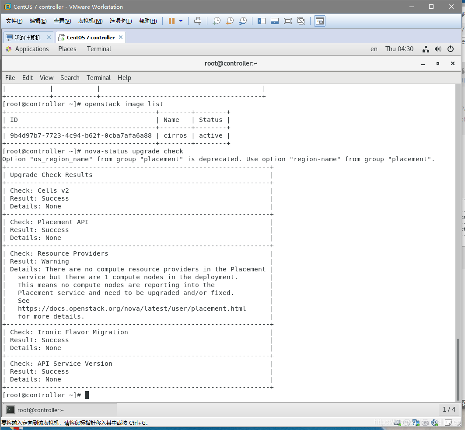Click 'openstack image list' command text

[124, 104]
